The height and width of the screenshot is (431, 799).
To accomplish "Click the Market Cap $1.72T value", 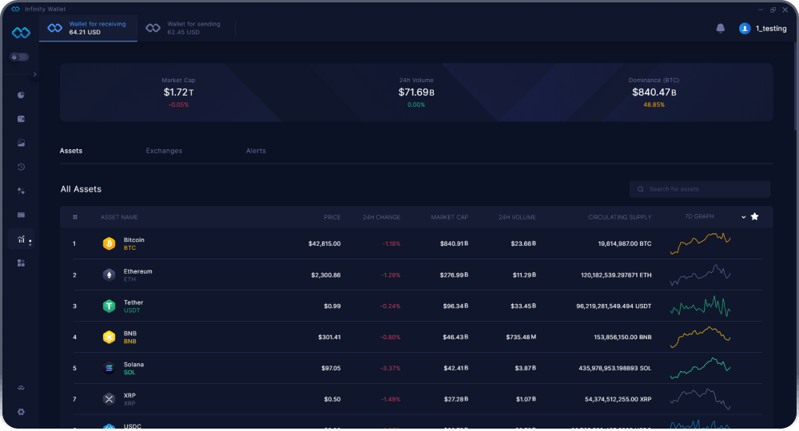I will coord(178,92).
